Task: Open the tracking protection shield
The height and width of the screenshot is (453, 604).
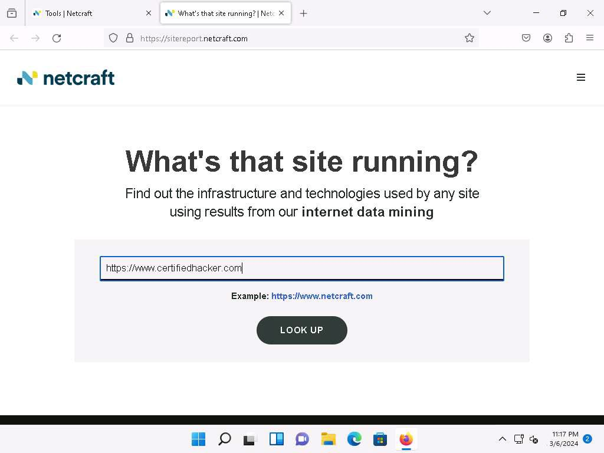Action: click(x=113, y=38)
